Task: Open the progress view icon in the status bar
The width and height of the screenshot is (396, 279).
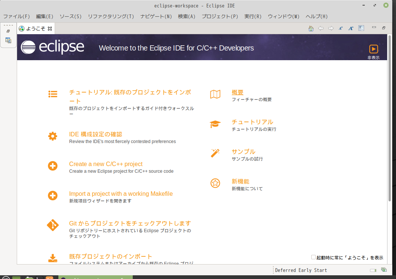Action: (x=384, y=270)
